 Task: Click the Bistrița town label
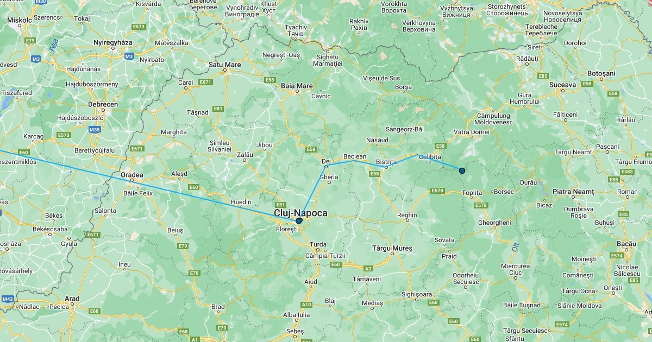click(386, 162)
